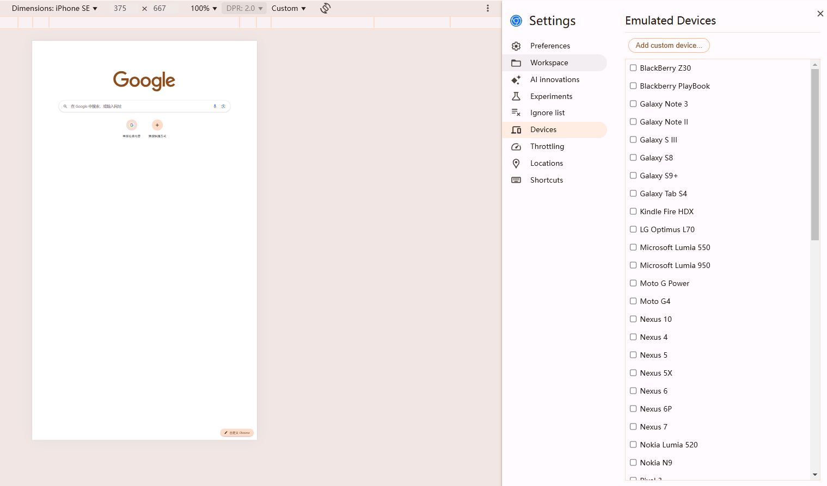827x486 pixels.
Task: Switch to the Workspace settings tab
Action: 555,63
